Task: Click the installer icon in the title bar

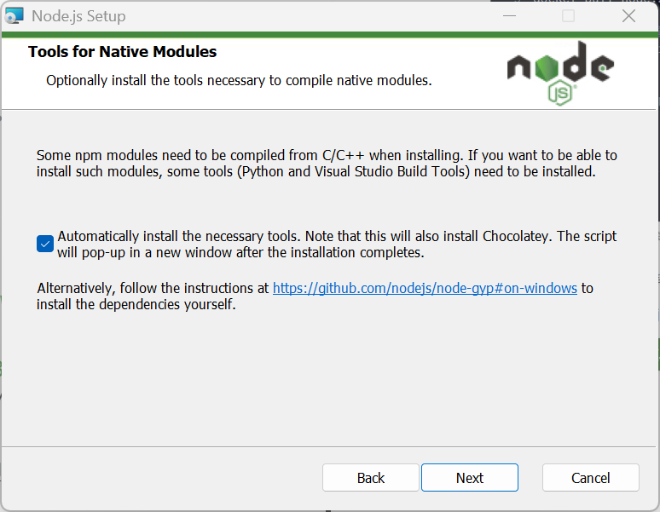Action: click(14, 16)
